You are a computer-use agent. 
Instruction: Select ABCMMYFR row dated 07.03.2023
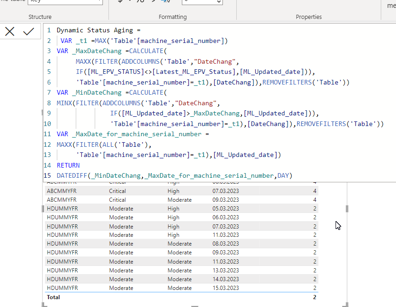pos(181,191)
